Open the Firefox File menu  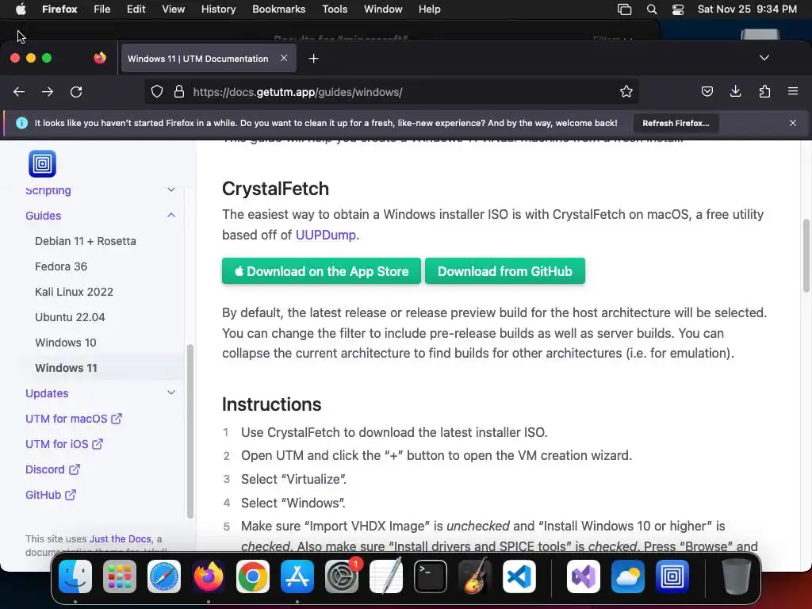[102, 10]
